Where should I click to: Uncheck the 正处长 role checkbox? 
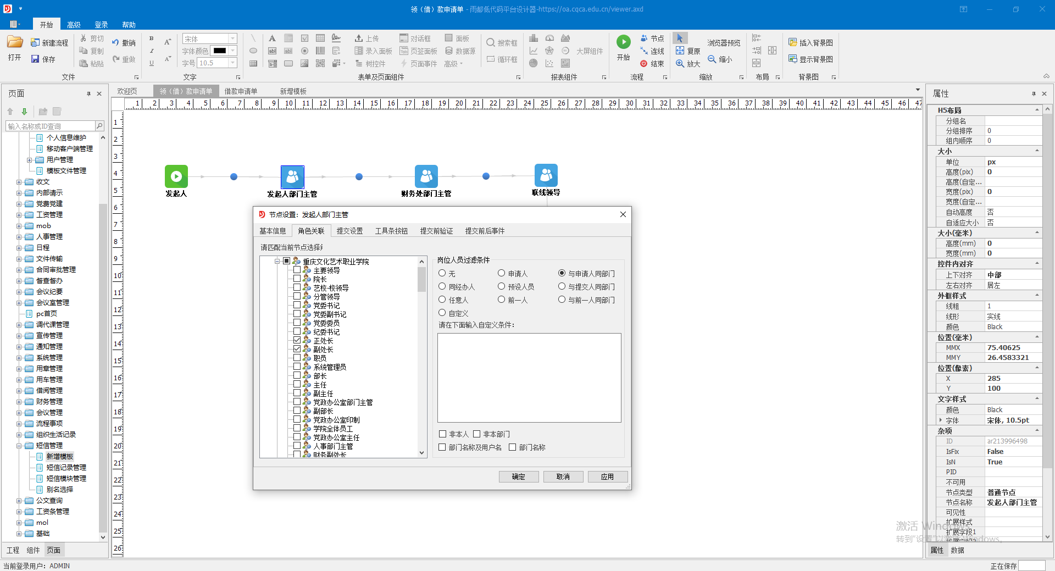297,340
